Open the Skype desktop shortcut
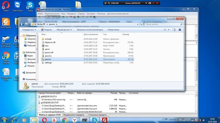The height and width of the screenshot is (123, 220). pyautogui.click(x=30, y=6)
